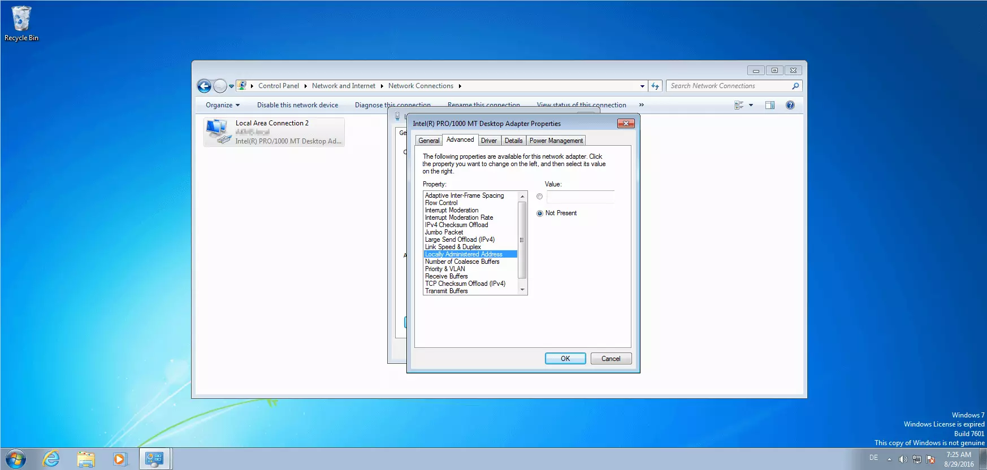The width and height of the screenshot is (987, 470).
Task: Open the Recycle Bin desktop icon
Action: tap(21, 24)
